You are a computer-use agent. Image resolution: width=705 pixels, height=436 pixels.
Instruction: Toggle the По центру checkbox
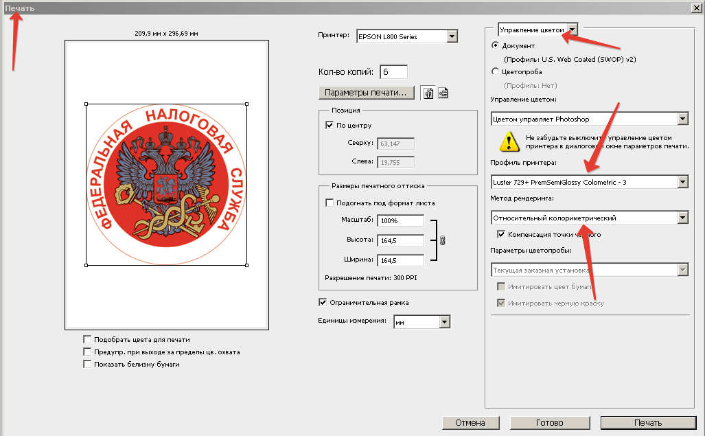[x=330, y=125]
